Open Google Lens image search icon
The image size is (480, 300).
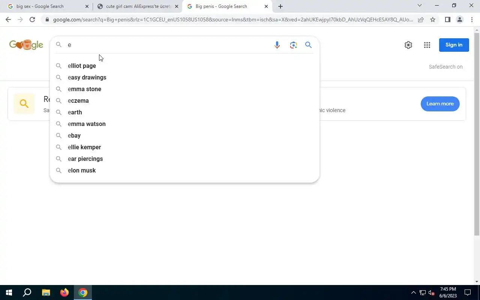pyautogui.click(x=294, y=45)
